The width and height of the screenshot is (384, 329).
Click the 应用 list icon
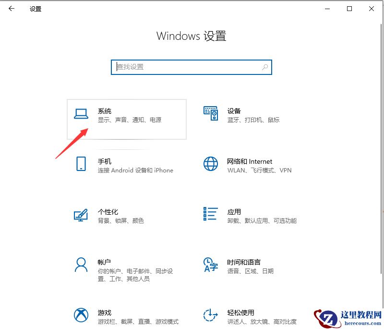coord(211,216)
